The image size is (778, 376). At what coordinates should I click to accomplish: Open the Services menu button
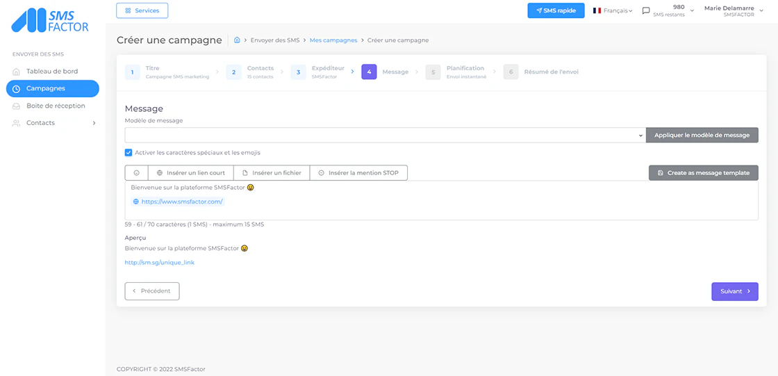142,10
